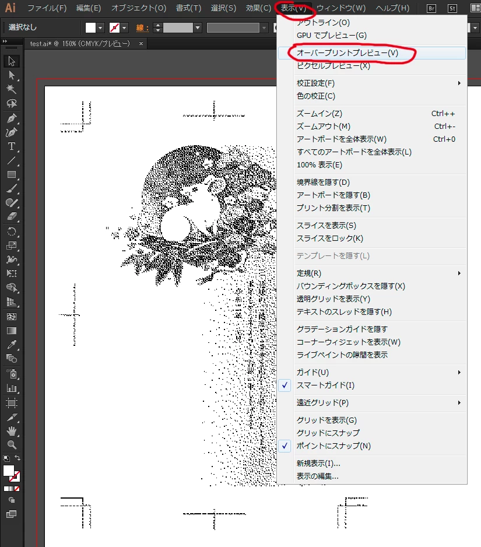481x547 pixels.
Task: Select the Shaper tool
Action: click(12, 203)
